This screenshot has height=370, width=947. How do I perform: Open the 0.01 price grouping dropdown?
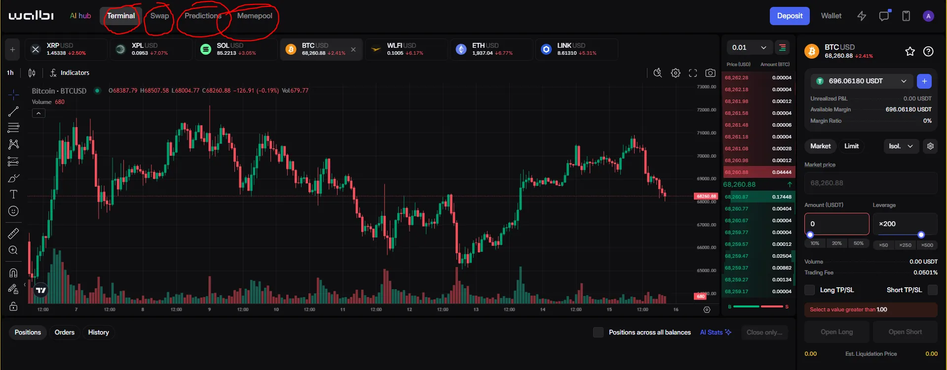coord(750,47)
